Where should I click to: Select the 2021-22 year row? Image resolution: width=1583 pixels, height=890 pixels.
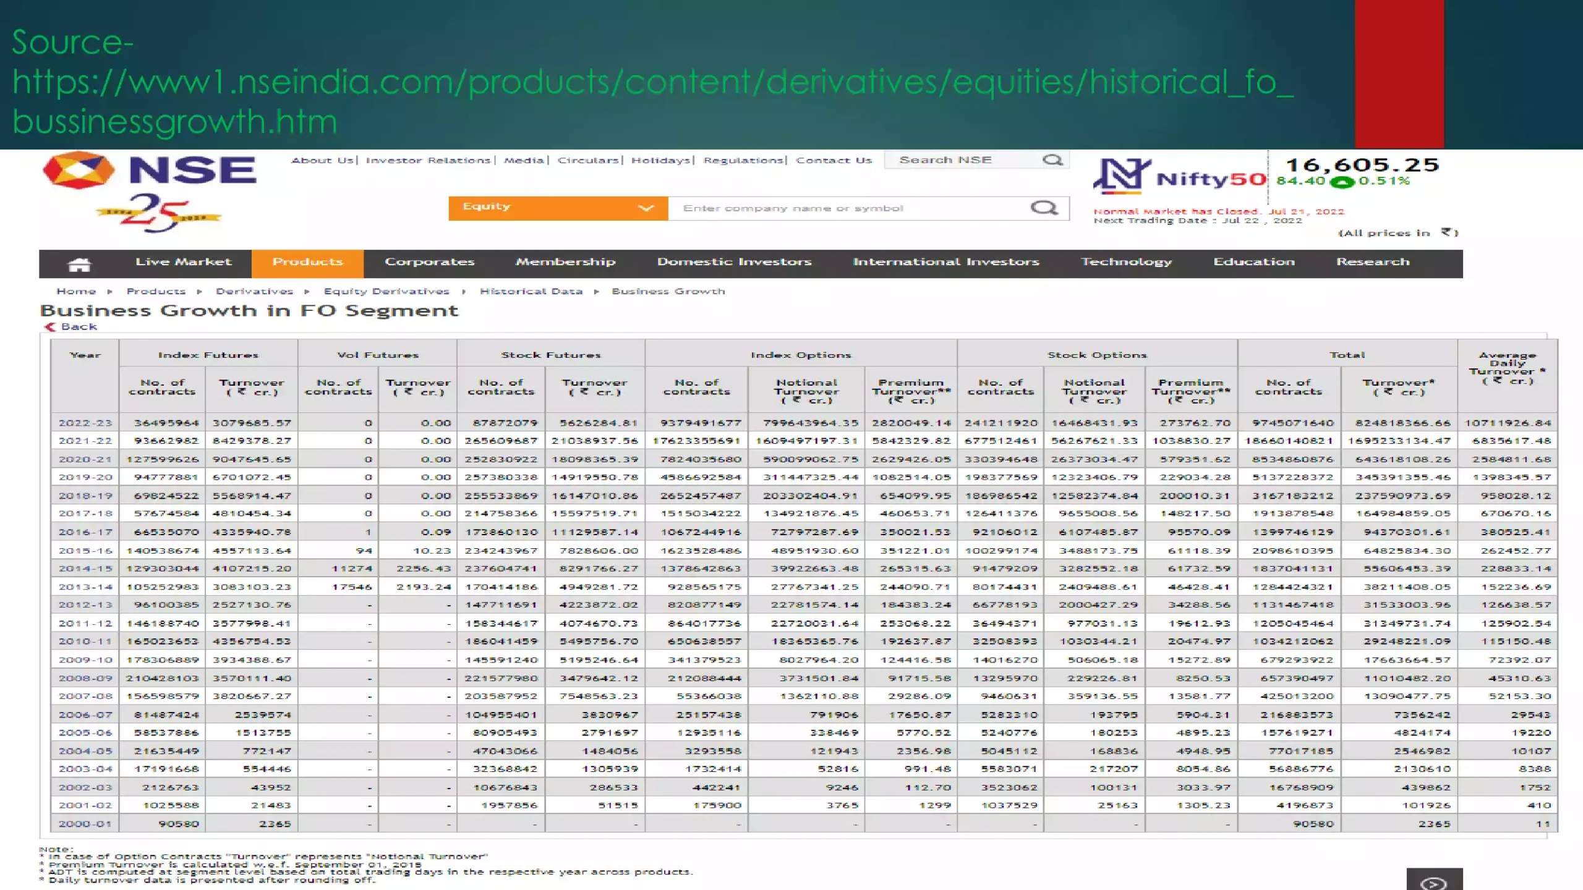pyautogui.click(x=804, y=441)
